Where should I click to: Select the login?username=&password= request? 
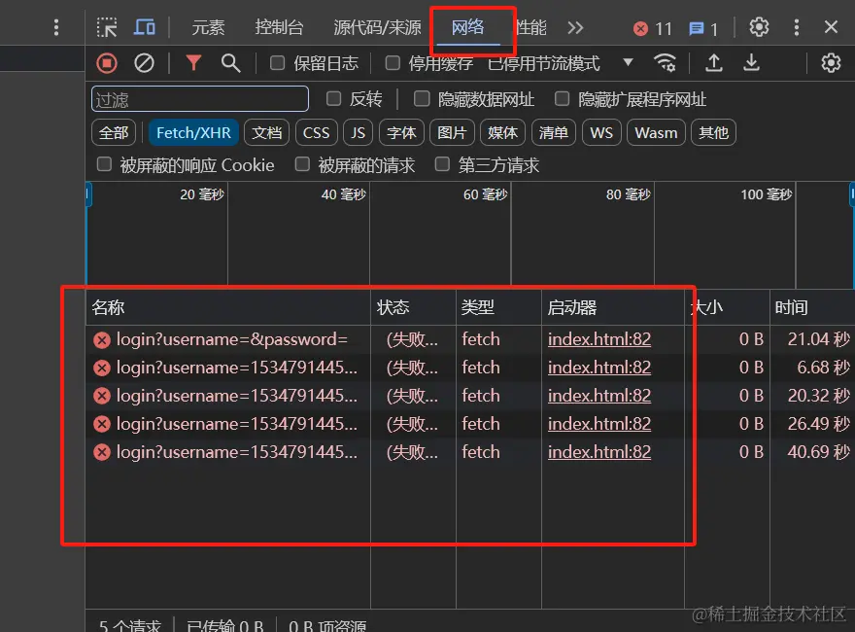tap(232, 339)
